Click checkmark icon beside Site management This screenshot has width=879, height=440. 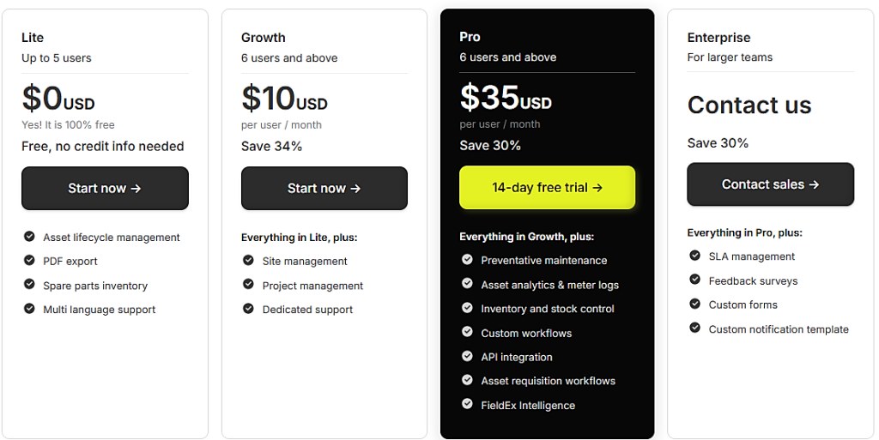pyautogui.click(x=248, y=261)
